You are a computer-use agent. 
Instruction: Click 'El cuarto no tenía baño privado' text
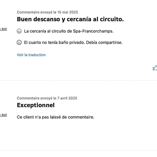[x=54, y=43]
